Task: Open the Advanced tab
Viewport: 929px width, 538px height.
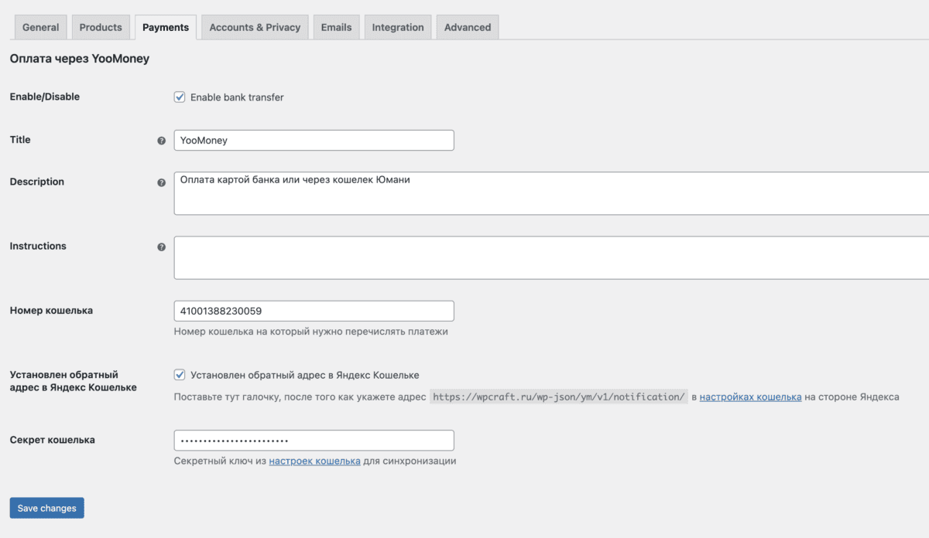Action: coord(468,27)
